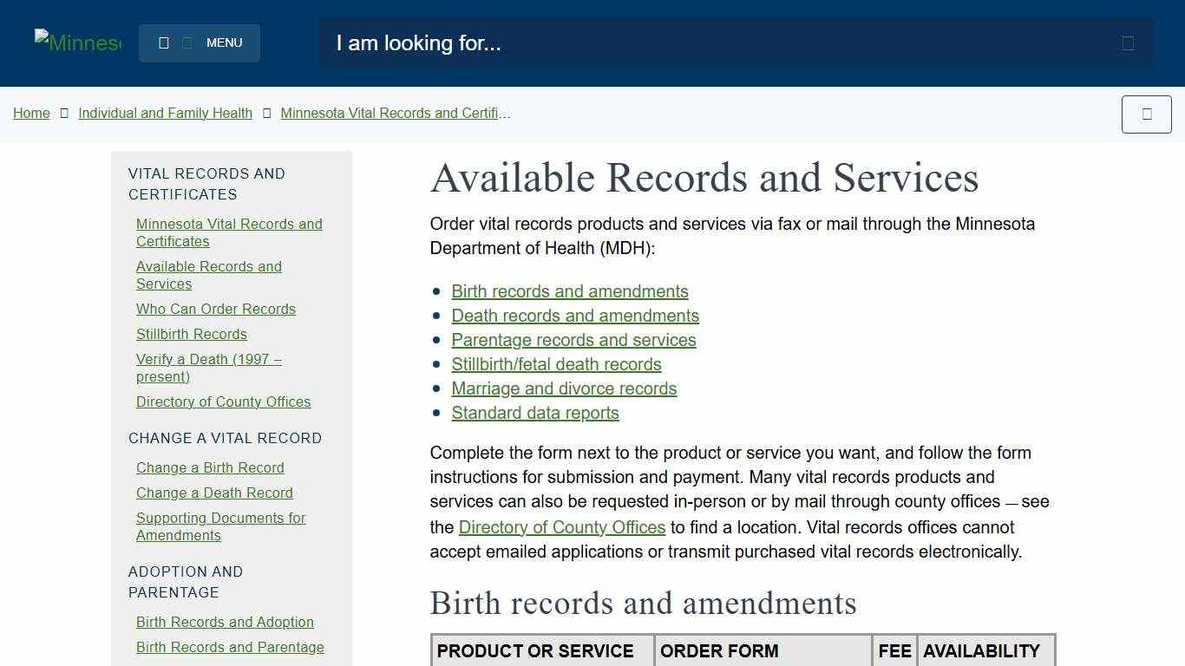Click the 'I am looking for...' search field

pos(607,42)
